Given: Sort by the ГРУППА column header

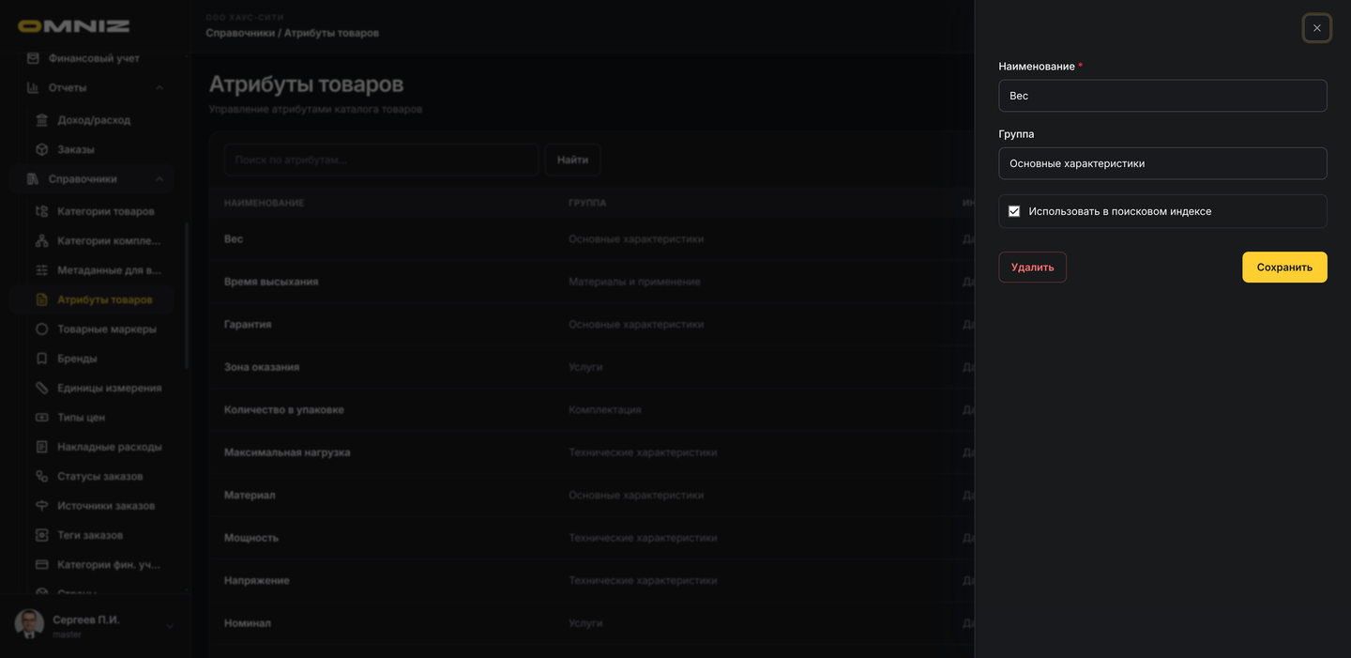Looking at the screenshot, I should click(587, 203).
